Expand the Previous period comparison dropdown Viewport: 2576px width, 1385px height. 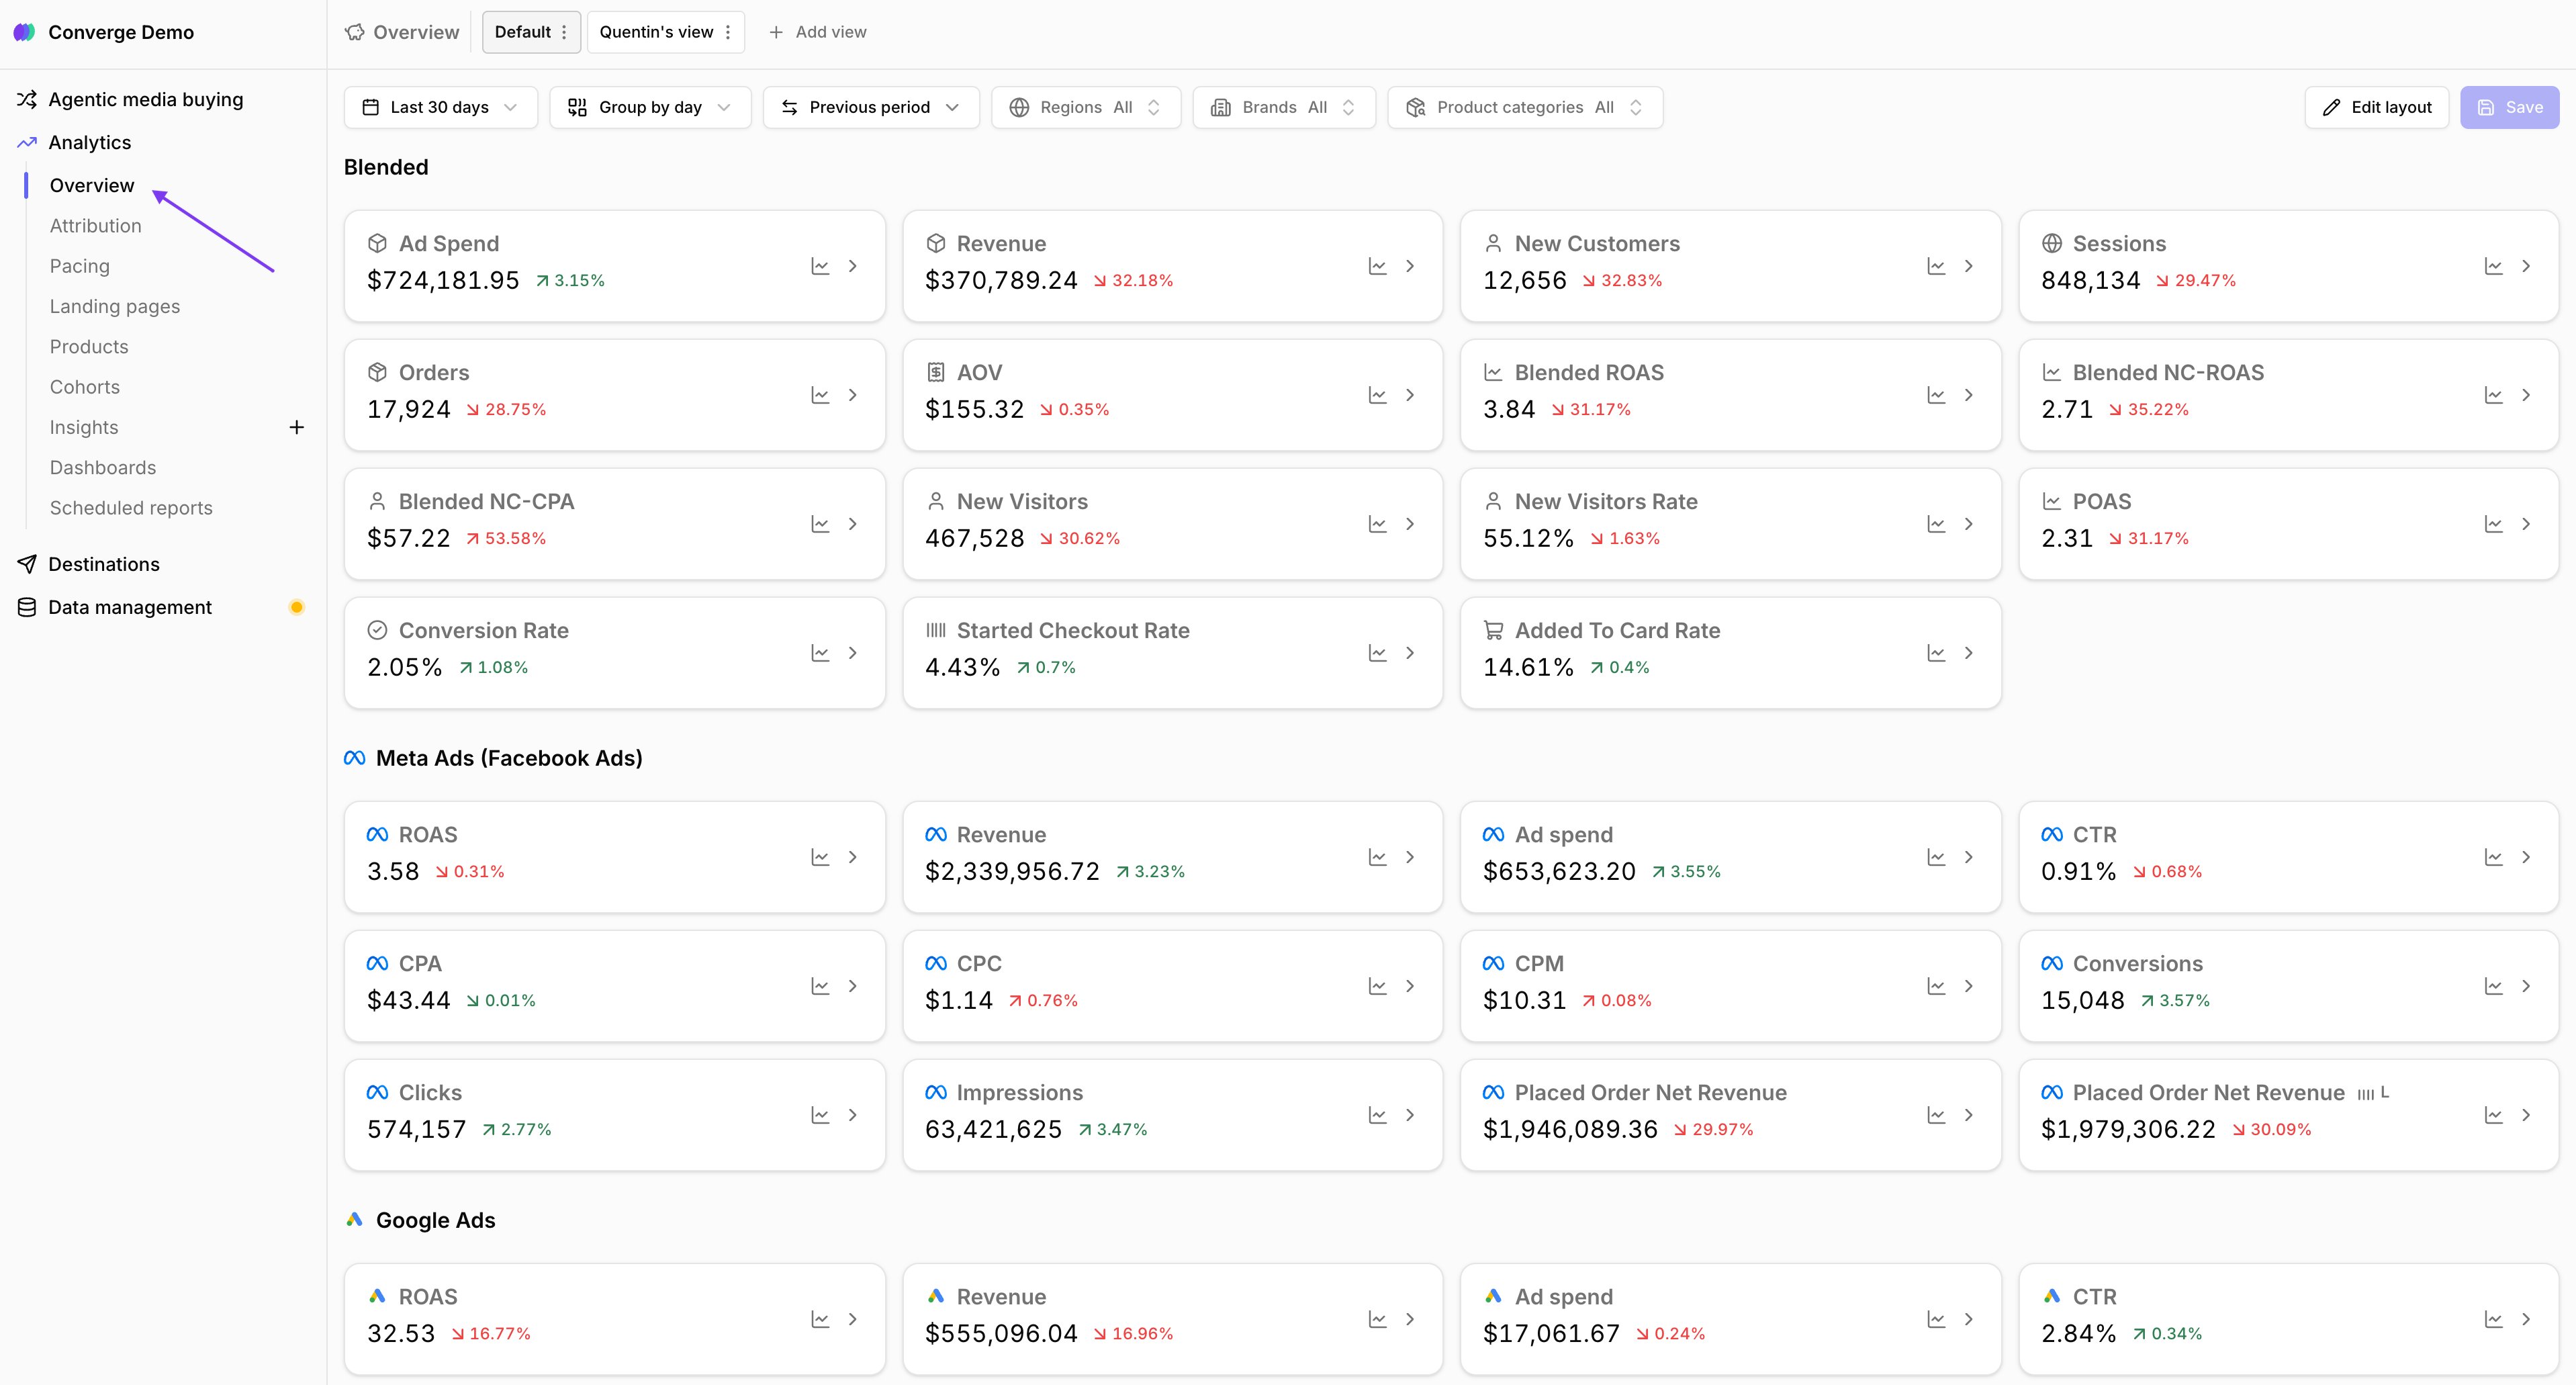pos(871,107)
